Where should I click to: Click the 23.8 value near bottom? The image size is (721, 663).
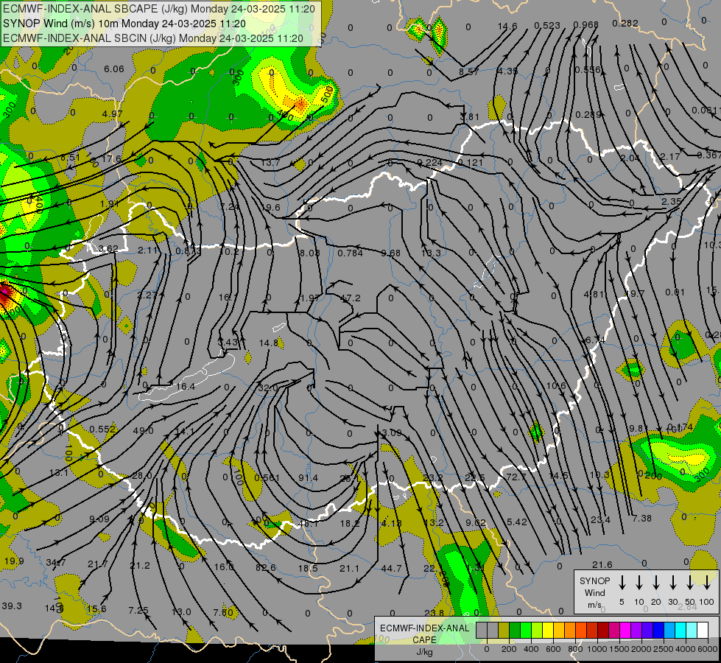(x=435, y=612)
